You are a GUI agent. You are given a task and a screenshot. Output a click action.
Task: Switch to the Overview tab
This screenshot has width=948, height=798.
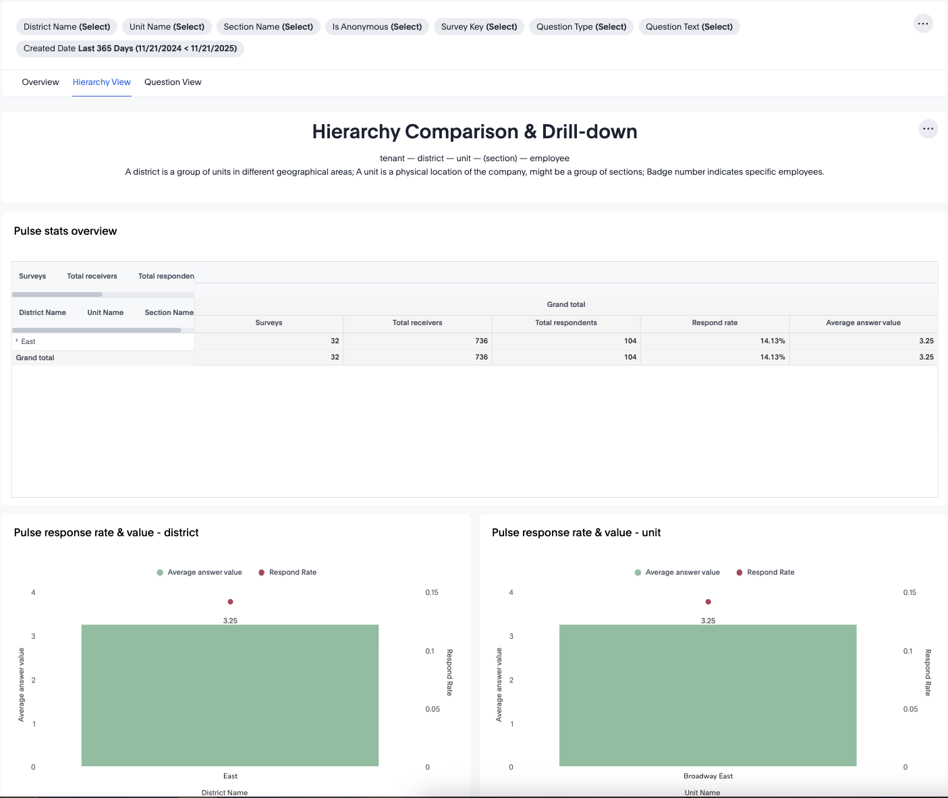pyautogui.click(x=40, y=82)
